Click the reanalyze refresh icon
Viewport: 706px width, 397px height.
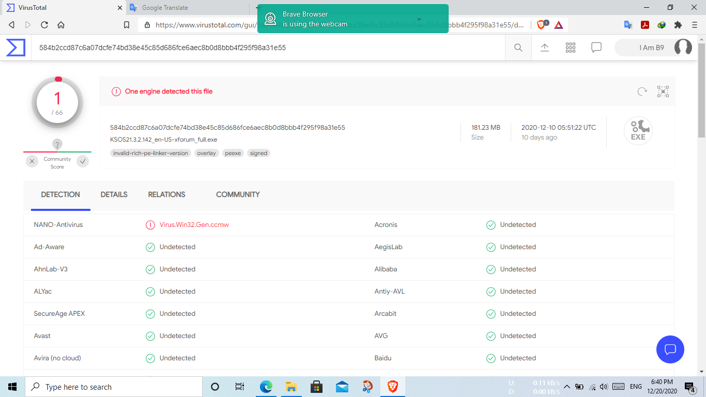[x=642, y=91]
